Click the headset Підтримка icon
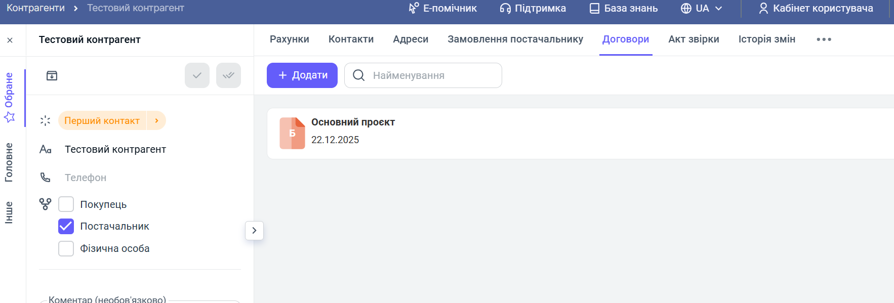 [505, 8]
